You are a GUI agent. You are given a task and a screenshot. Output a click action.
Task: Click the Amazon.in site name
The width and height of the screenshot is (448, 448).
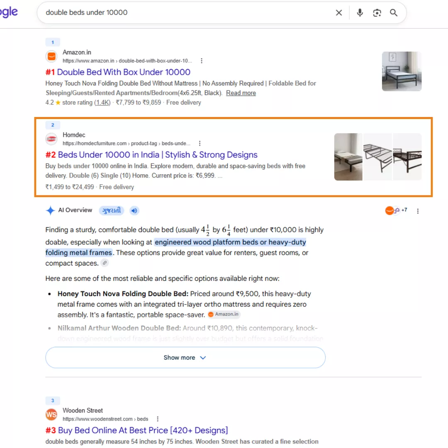click(77, 52)
